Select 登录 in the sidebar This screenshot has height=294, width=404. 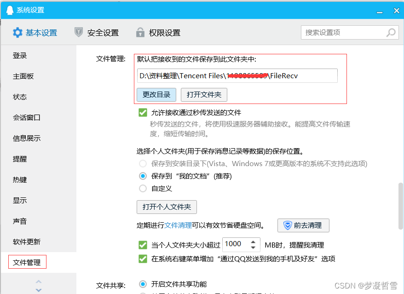pos(20,55)
